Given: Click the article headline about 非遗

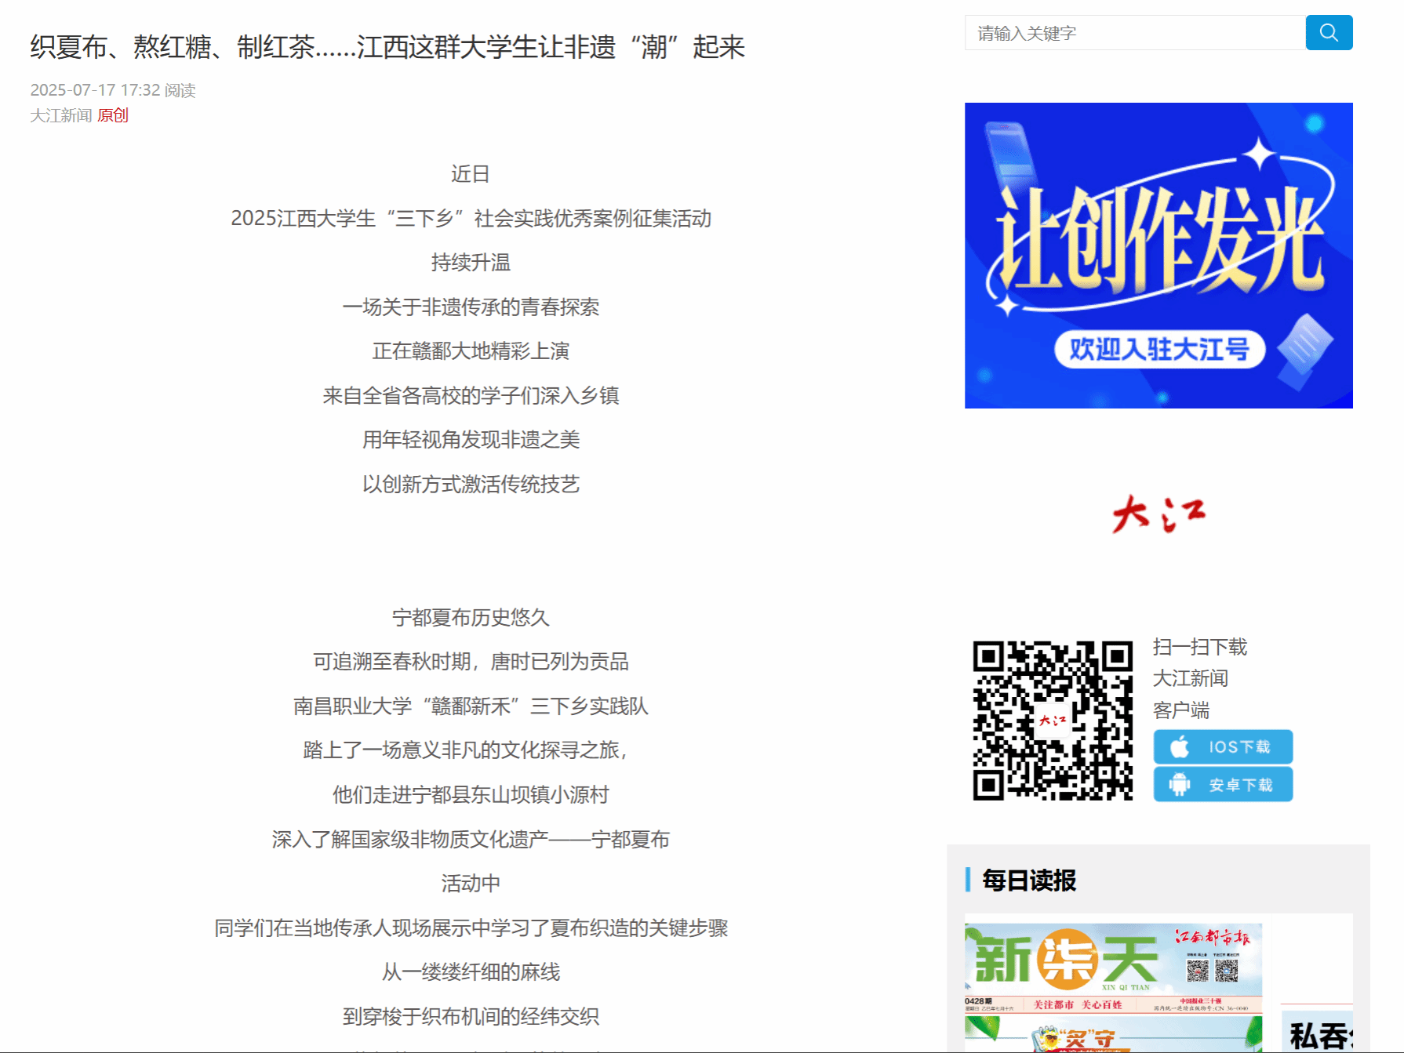Looking at the screenshot, I should click(x=387, y=47).
